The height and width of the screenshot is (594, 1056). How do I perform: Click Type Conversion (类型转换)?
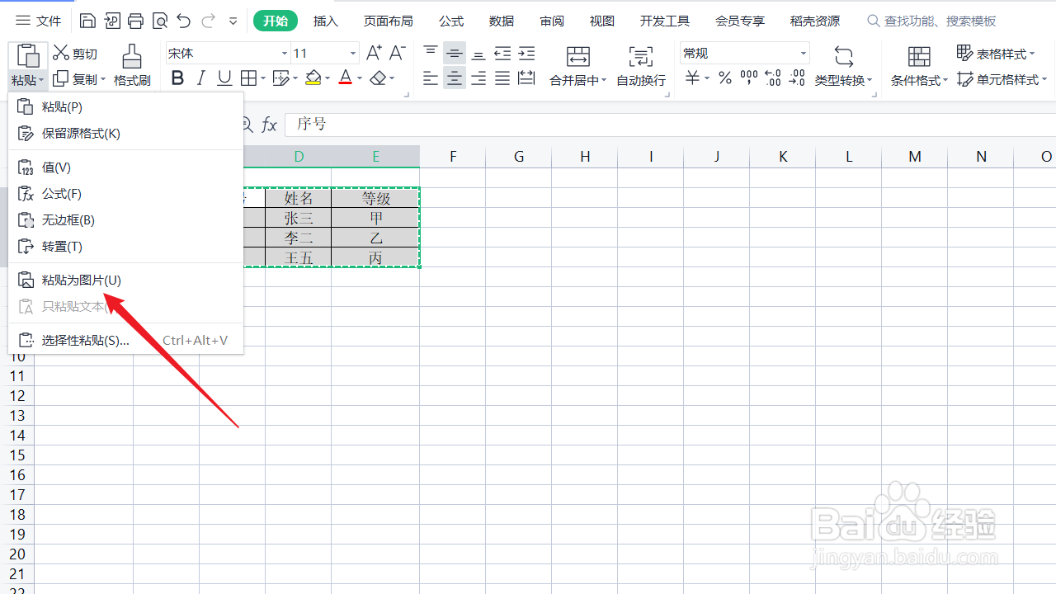point(844,66)
